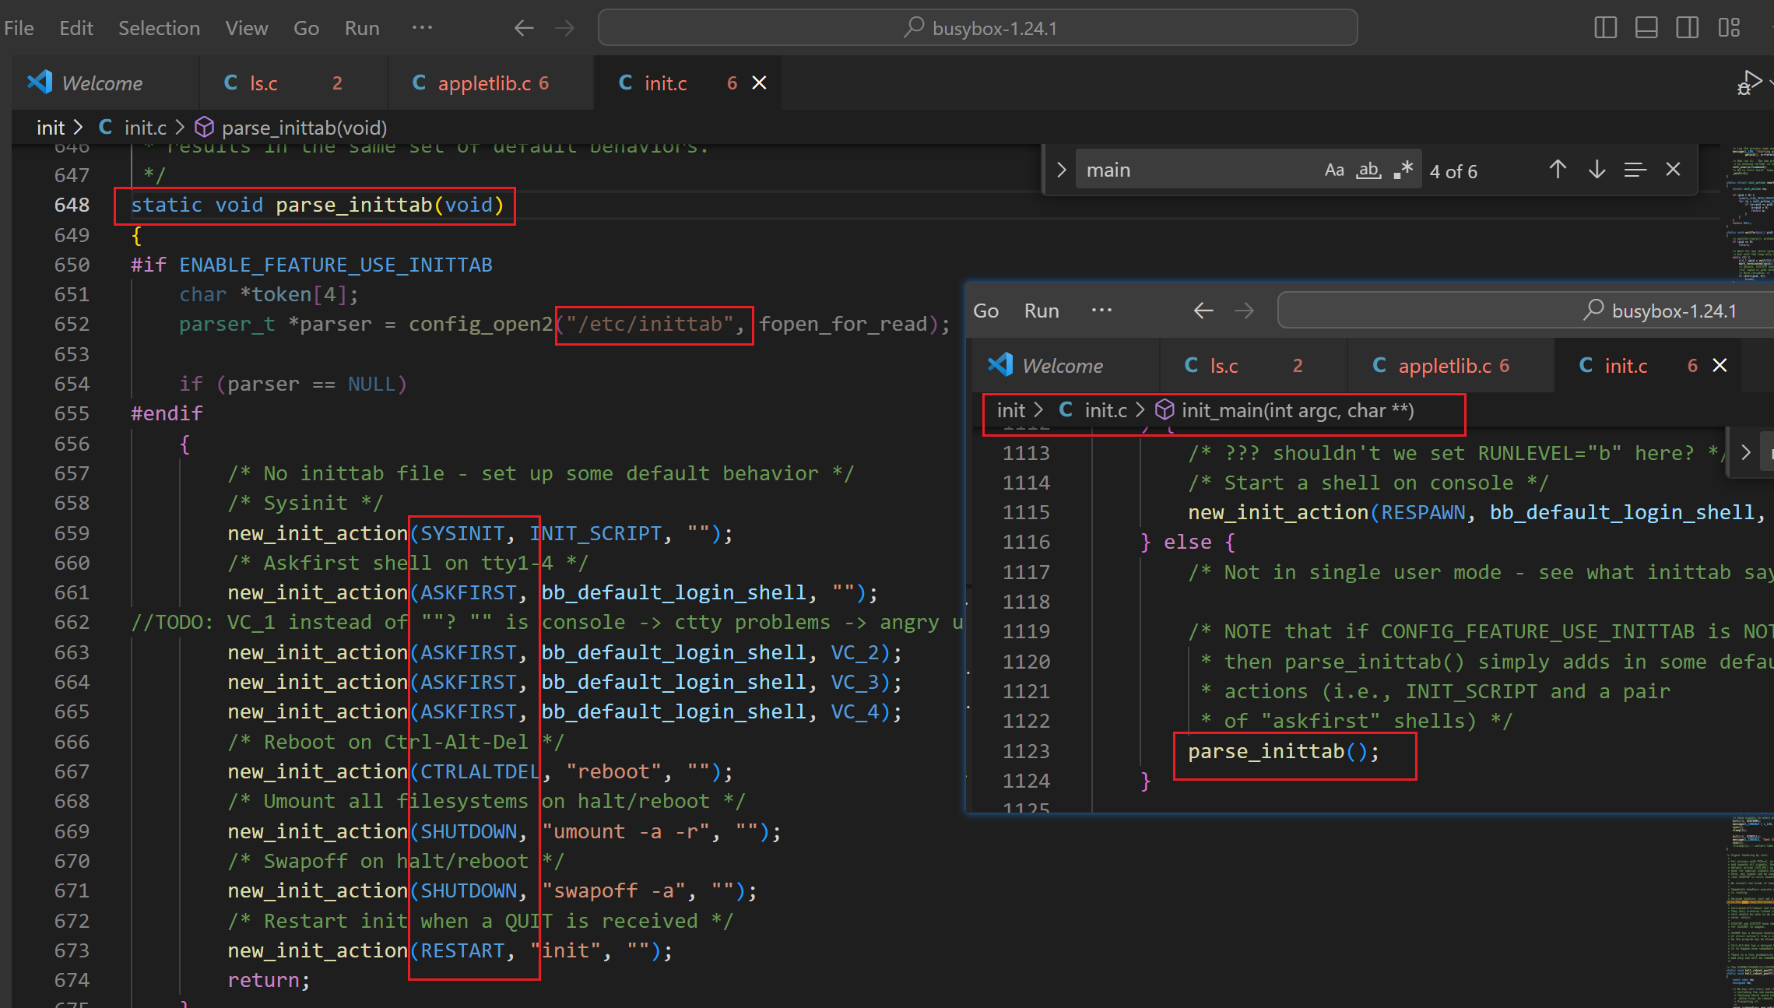The image size is (1774, 1008).
Task: Click forward arrow in inset window
Action: pos(1244,311)
